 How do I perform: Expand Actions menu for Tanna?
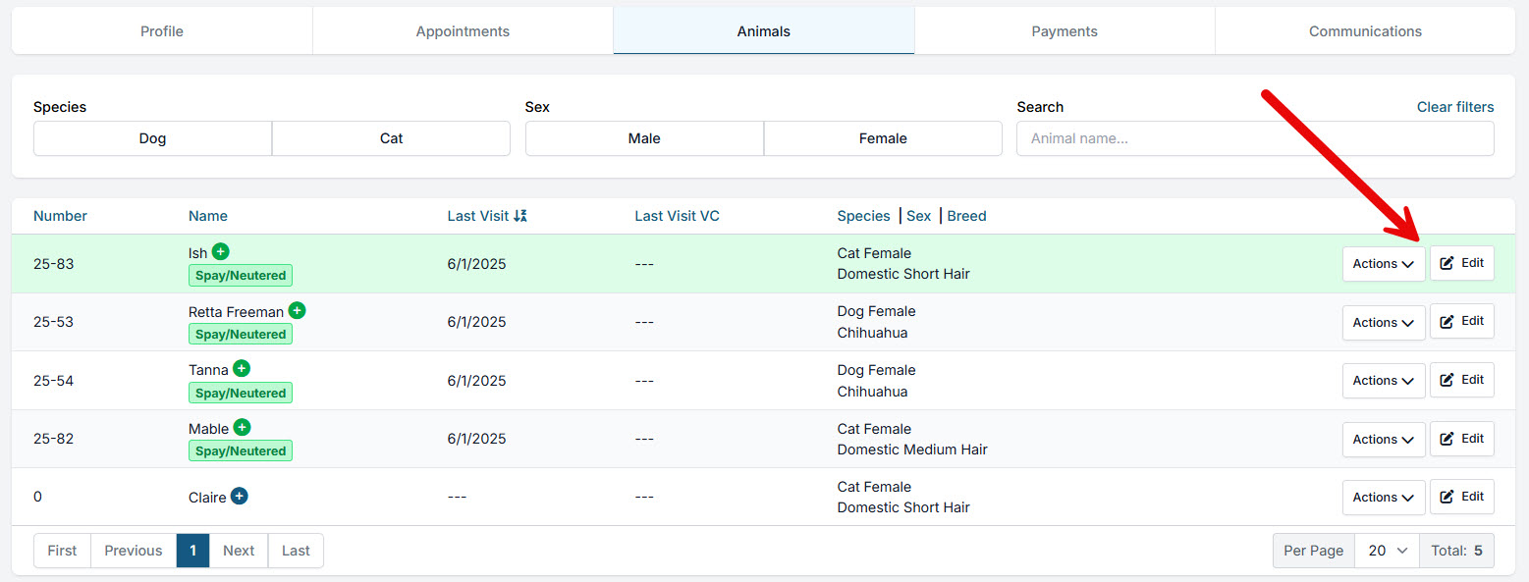coord(1383,381)
